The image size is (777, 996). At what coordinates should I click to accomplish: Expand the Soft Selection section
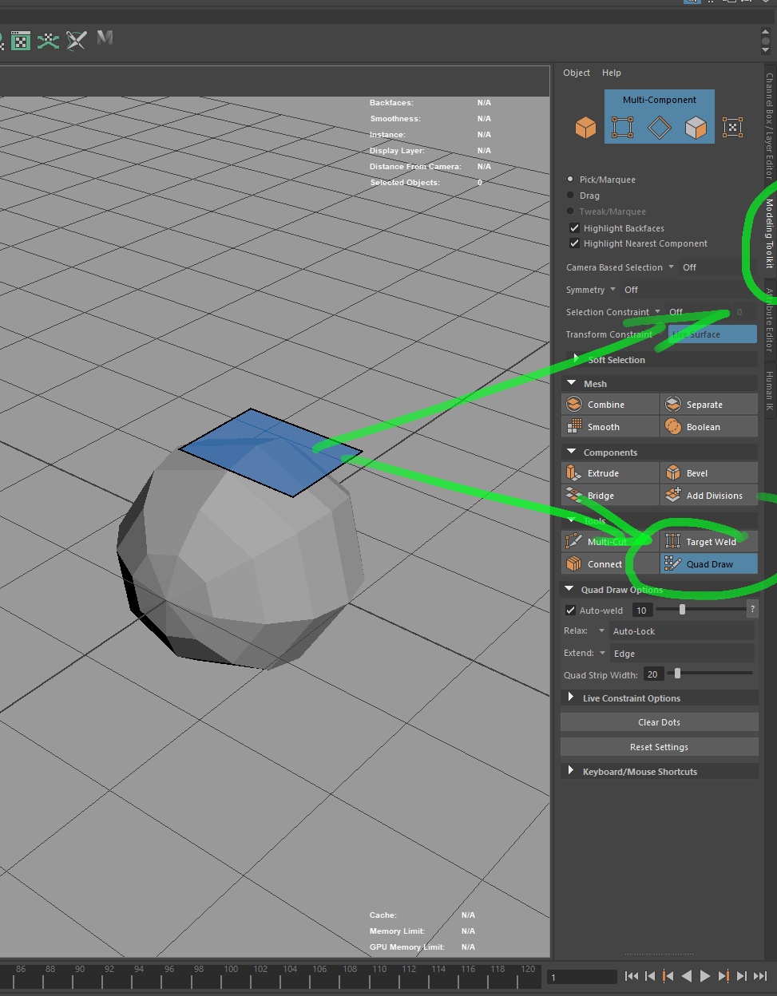coord(575,360)
